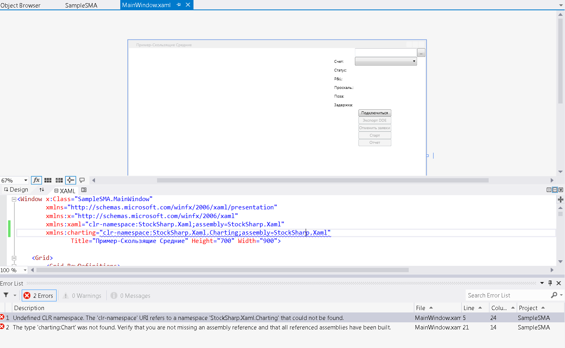Screen dimensions: 565x348
Task: Click the Title attribute line in XAML
Action: tap(176, 241)
